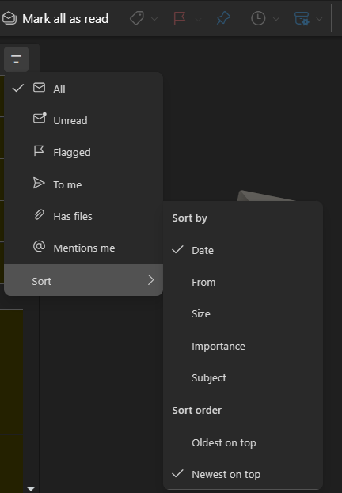Open the rules dropdown arrow
Image resolution: width=342 pixels, height=493 pixels.
coord(319,19)
